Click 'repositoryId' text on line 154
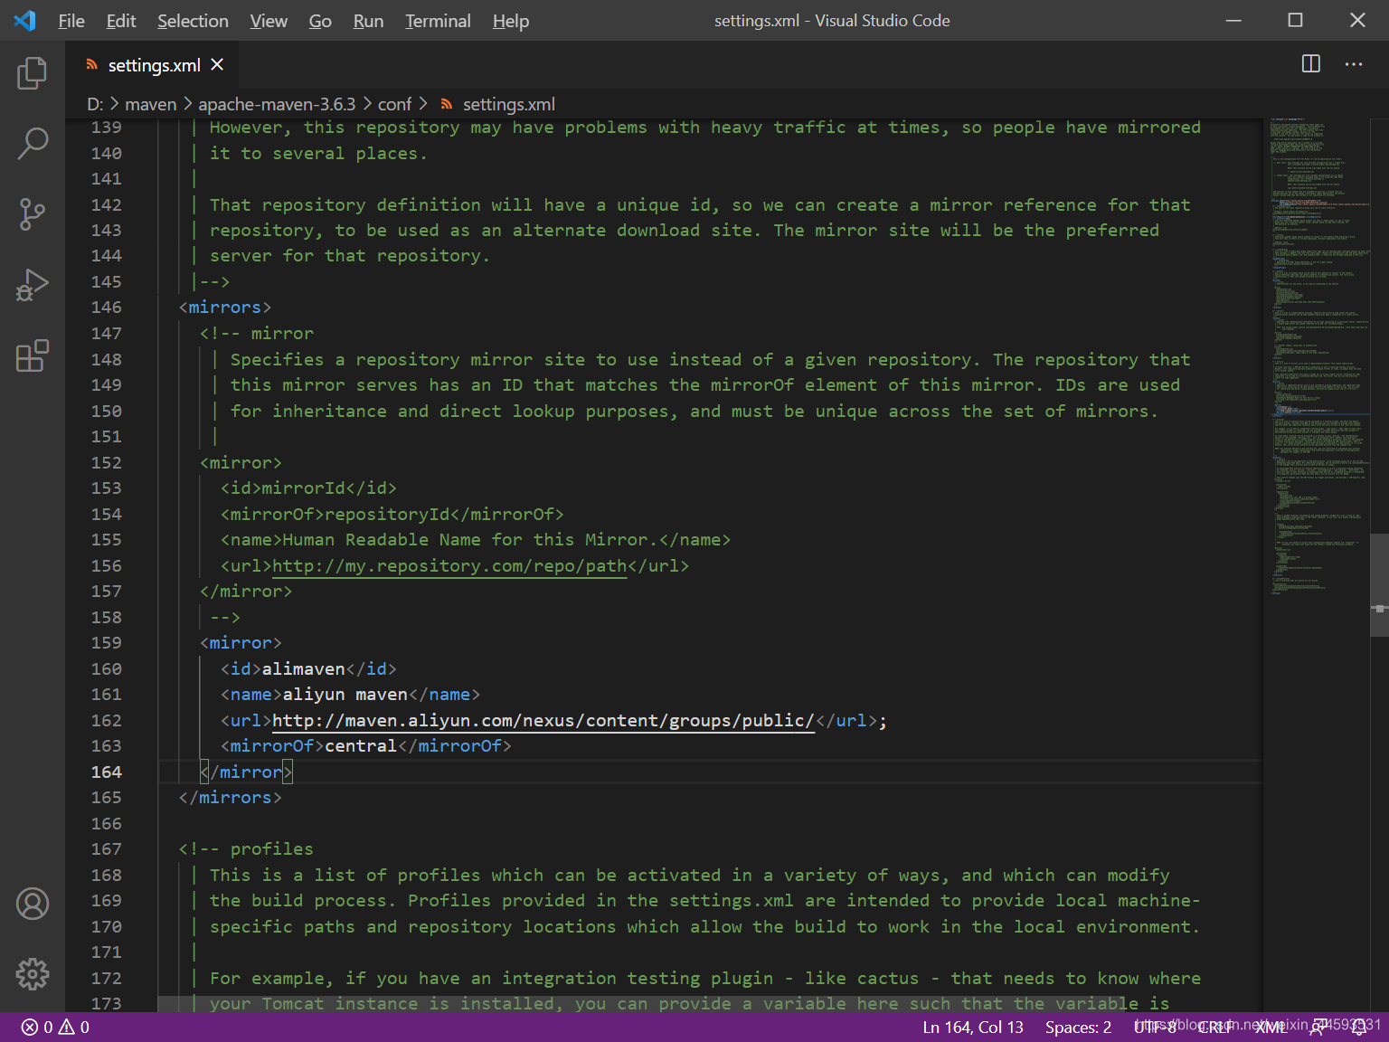1389x1042 pixels. pyautogui.click(x=387, y=515)
